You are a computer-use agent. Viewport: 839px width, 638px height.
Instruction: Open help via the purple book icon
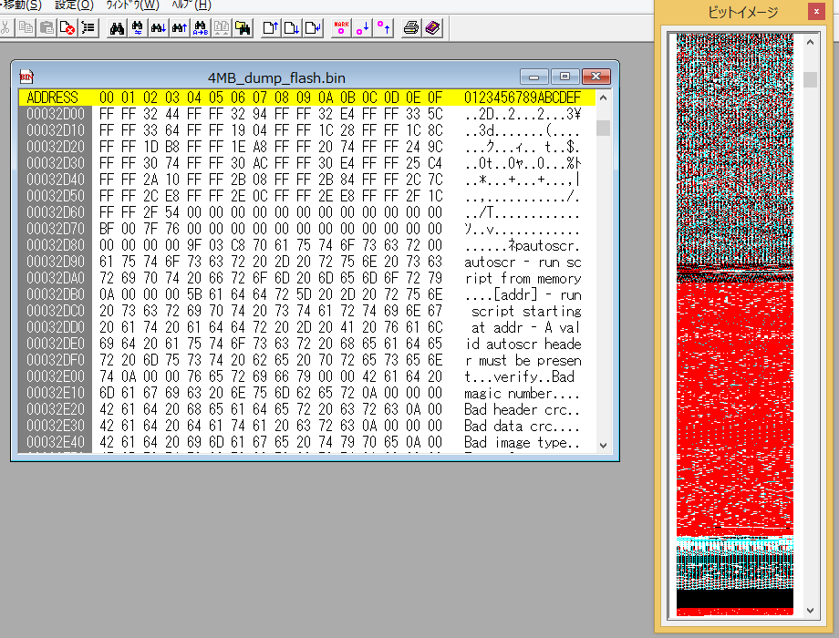click(432, 28)
